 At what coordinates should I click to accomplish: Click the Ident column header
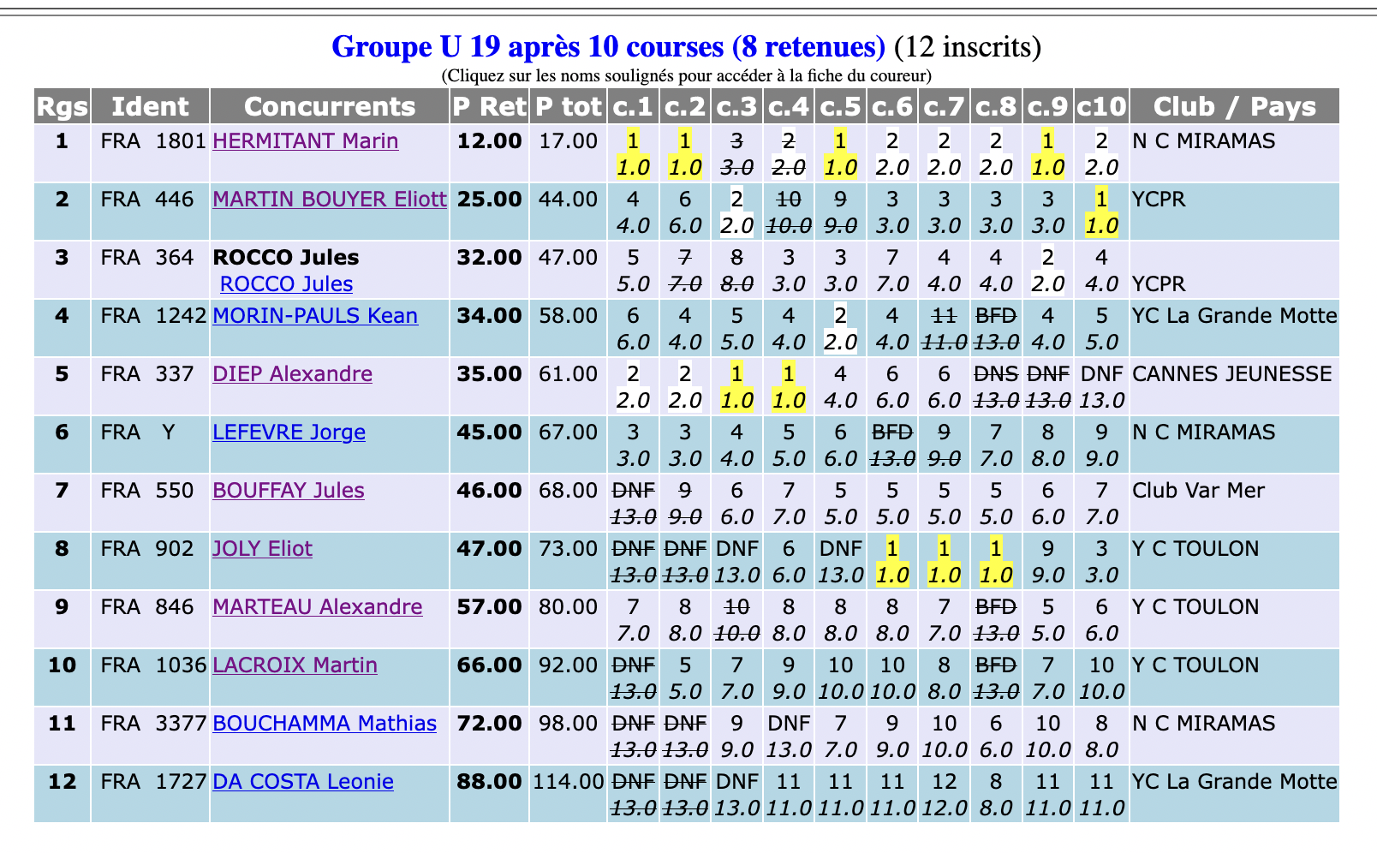[150, 106]
